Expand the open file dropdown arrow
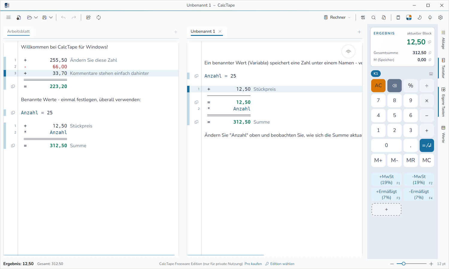Viewport: 449px width, 269px height. pos(36,17)
